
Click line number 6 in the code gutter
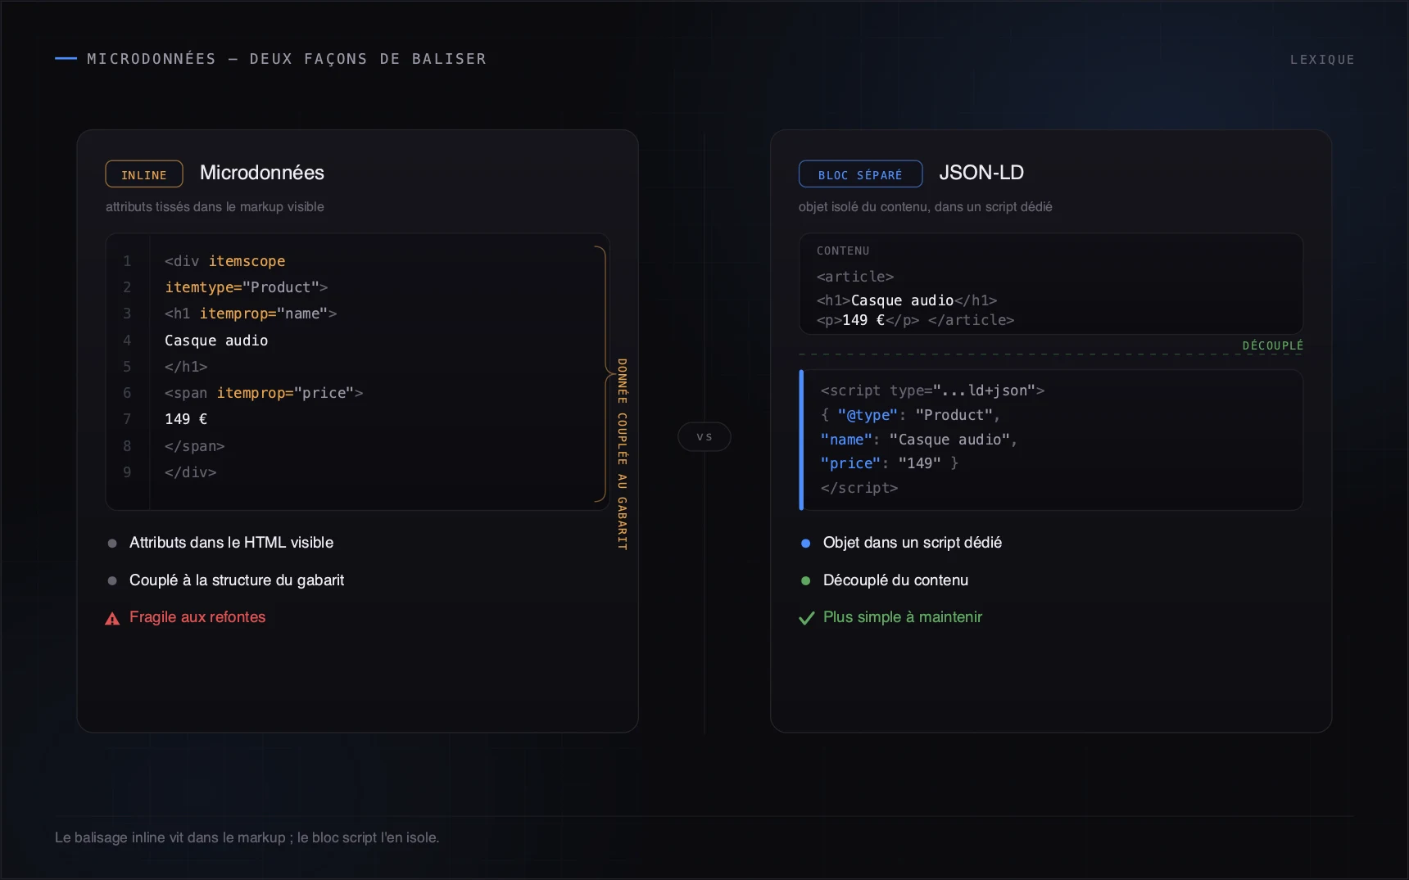[127, 393]
